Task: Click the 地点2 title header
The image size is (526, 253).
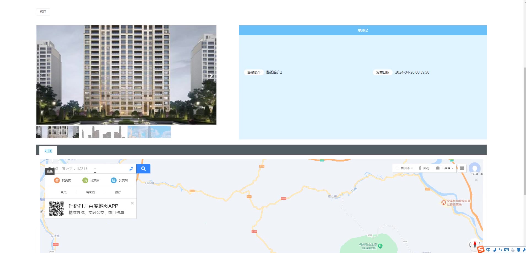Action: [x=363, y=30]
